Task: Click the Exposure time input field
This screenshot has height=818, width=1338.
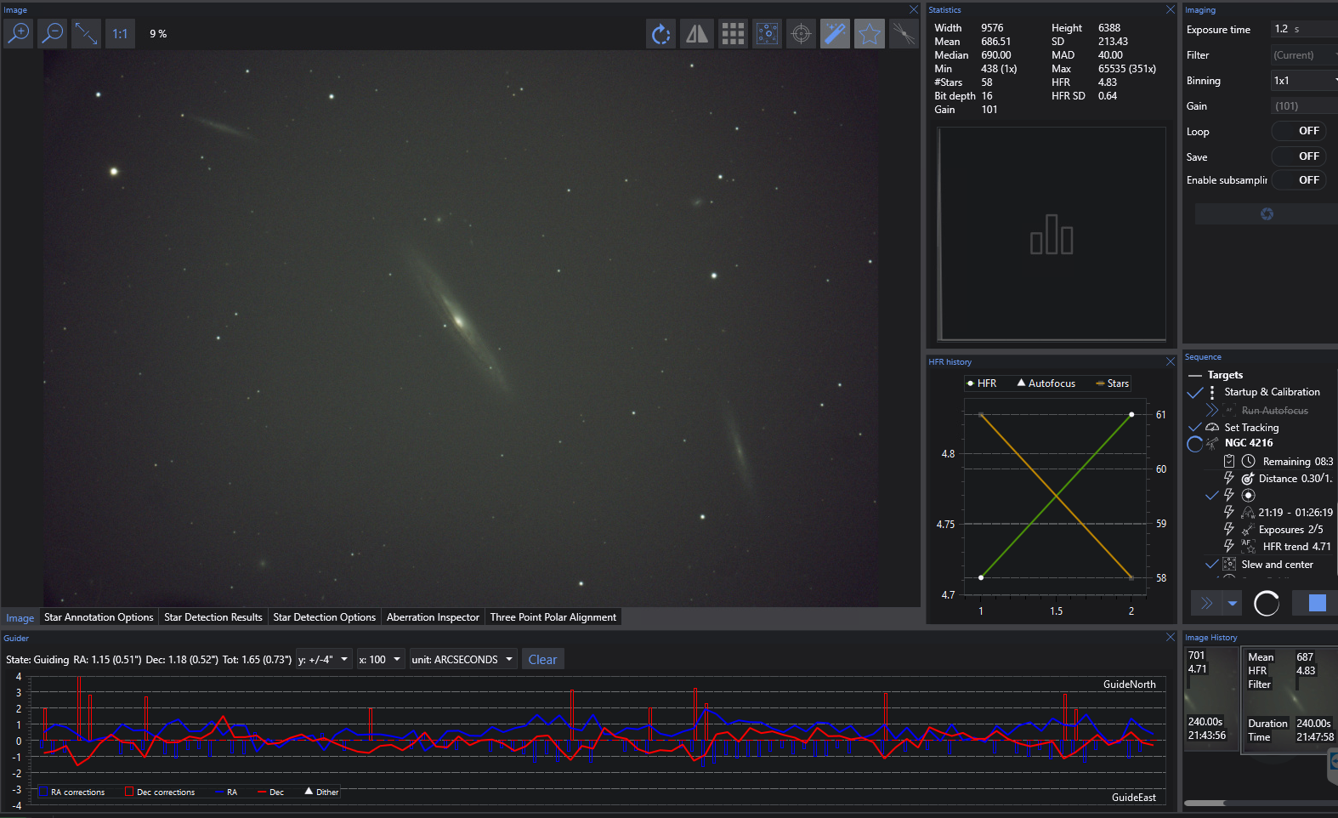Action: pyautogui.click(x=1303, y=29)
